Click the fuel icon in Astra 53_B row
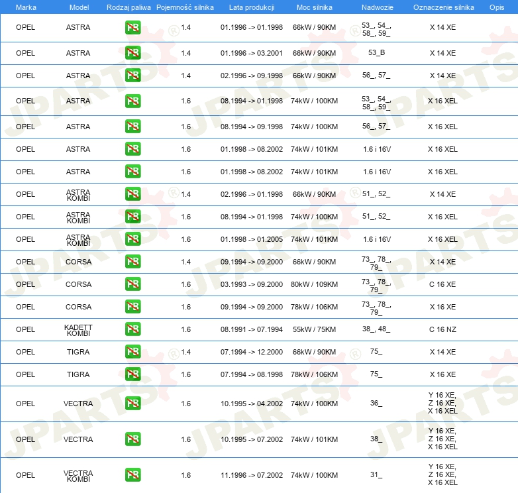 click(132, 53)
